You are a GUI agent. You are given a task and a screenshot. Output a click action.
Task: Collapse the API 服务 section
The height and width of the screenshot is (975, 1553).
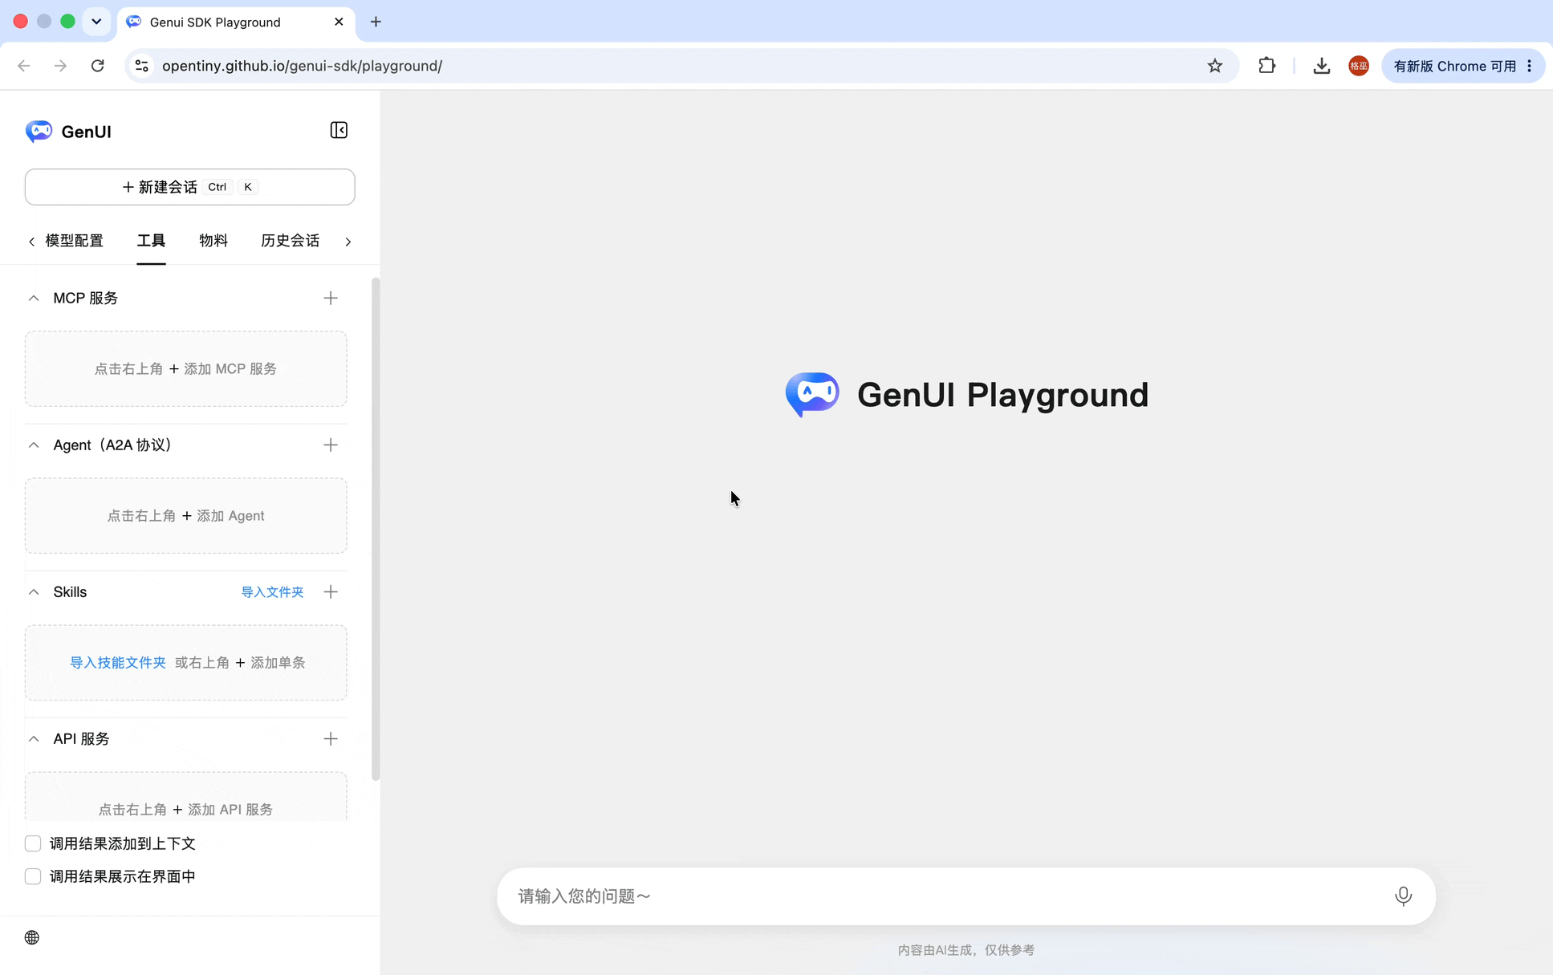pos(34,739)
